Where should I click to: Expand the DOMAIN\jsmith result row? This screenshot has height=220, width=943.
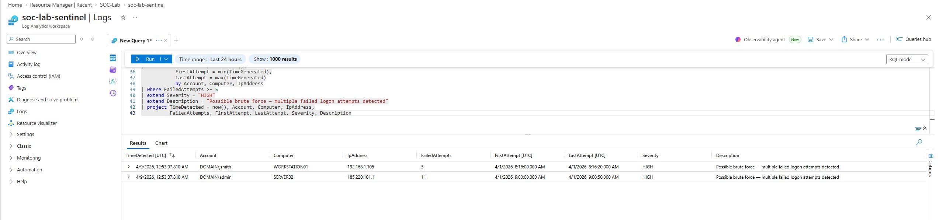[129, 167]
